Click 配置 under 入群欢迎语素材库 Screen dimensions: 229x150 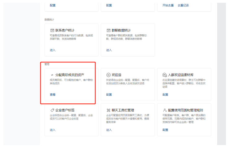[x=165, y=95]
